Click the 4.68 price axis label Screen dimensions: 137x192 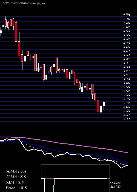coord(127,47)
